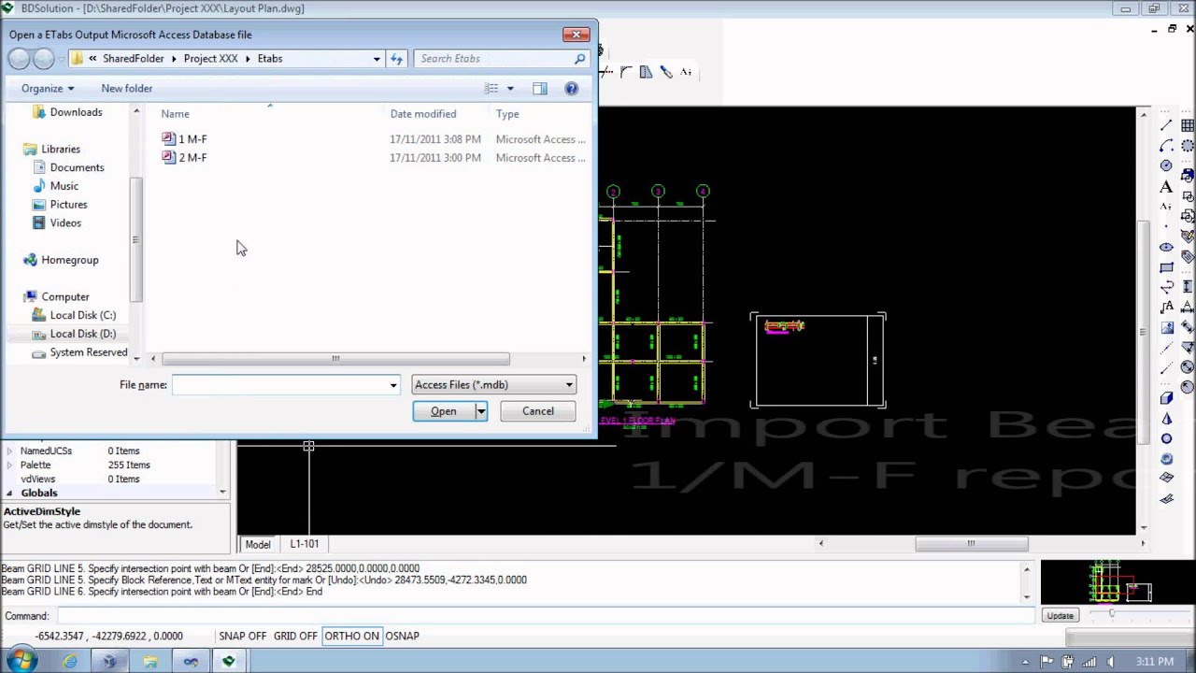The image size is (1196, 673).
Task: Click the New folder button
Action: click(x=126, y=88)
